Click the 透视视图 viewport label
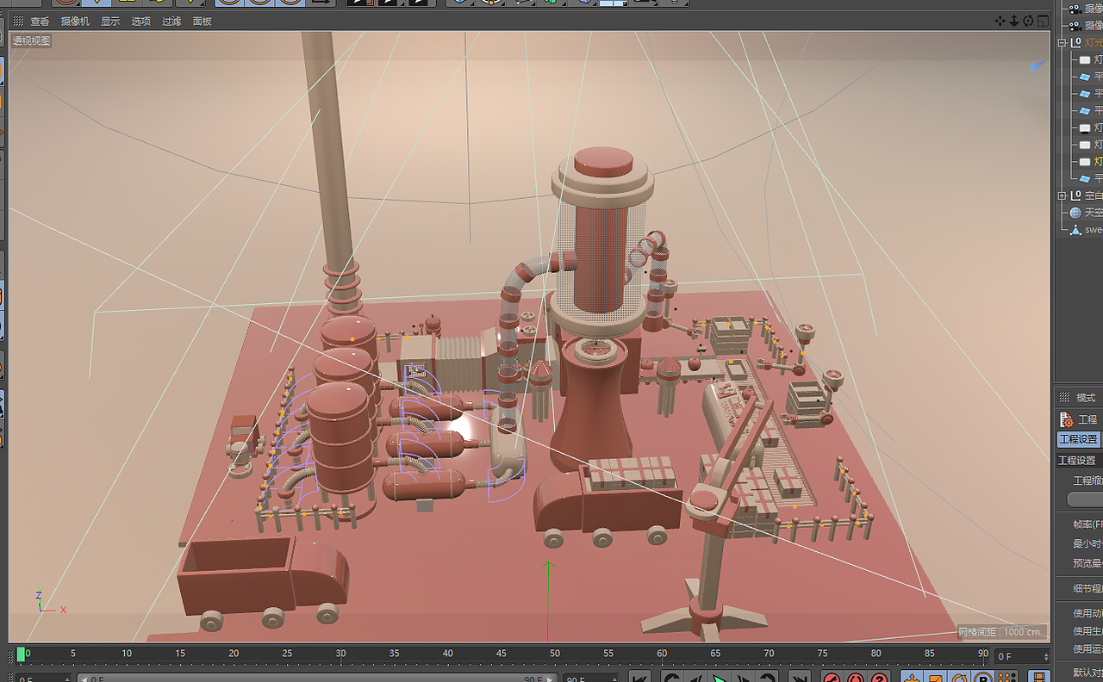 click(x=31, y=40)
